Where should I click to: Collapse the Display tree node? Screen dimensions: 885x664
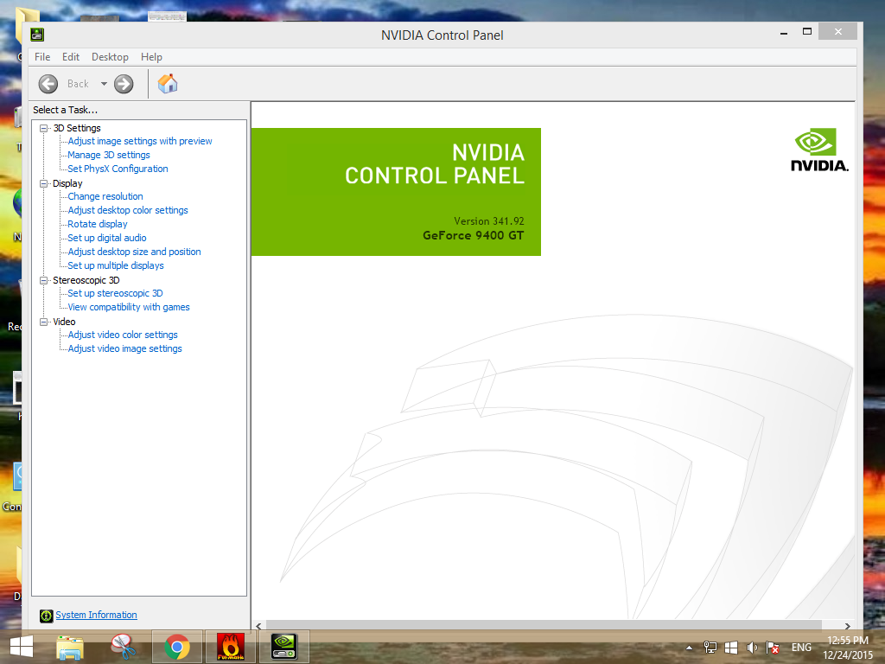pyautogui.click(x=43, y=183)
